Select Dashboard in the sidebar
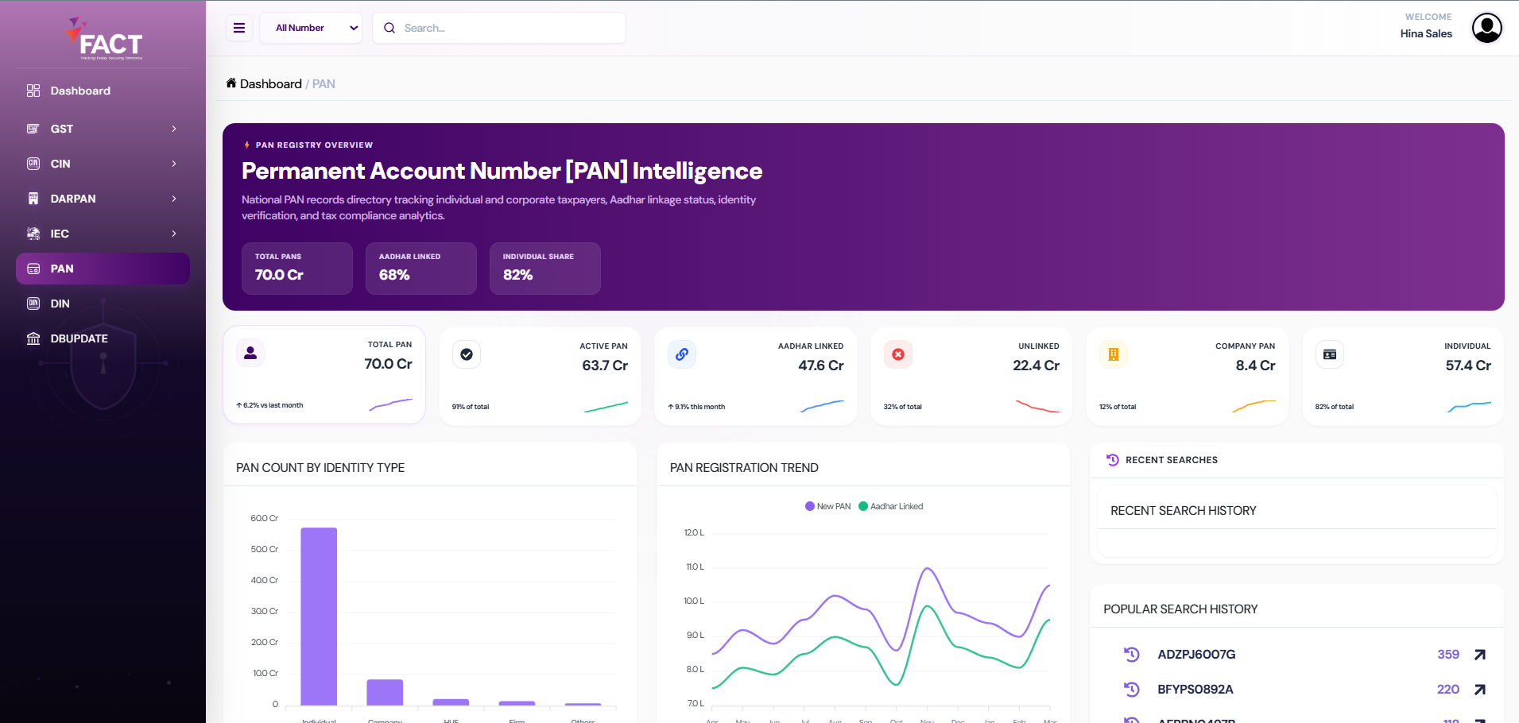The width and height of the screenshot is (1519, 723). coord(103,91)
